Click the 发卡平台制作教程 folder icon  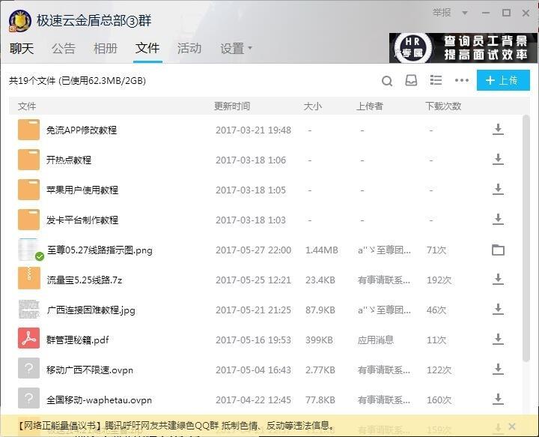pos(29,220)
